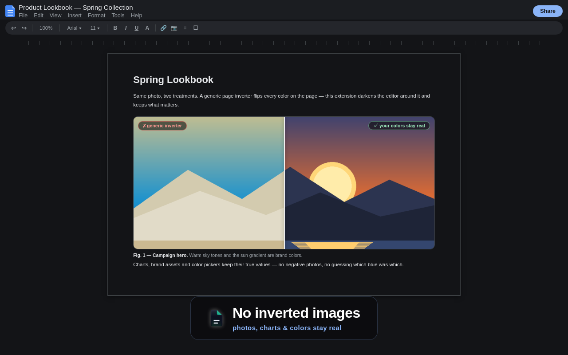Toggle underline formatting icon
This screenshot has width=568, height=355.
[137, 28]
